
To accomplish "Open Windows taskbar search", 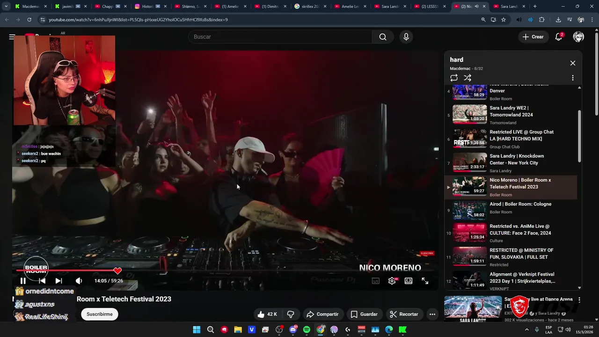I will tap(211, 330).
